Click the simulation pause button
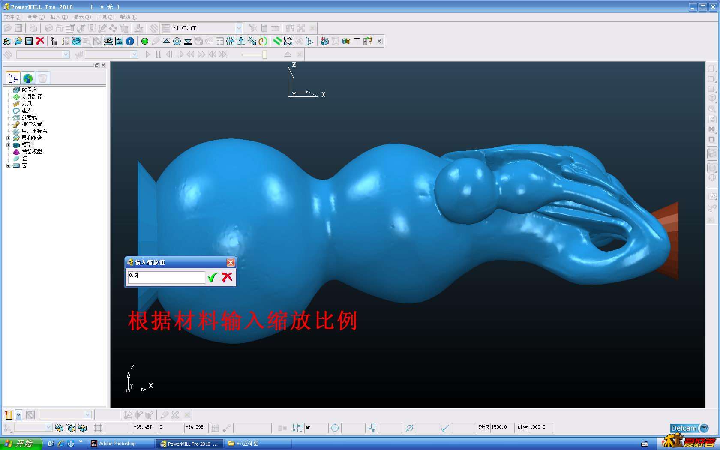This screenshot has height=450, width=720. 159,54
